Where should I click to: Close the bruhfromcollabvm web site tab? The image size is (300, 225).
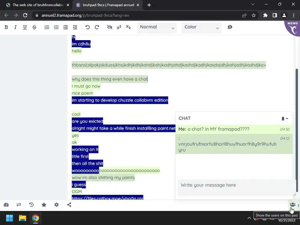tap(68, 5)
